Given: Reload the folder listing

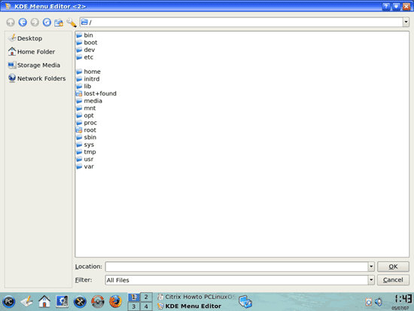Looking at the screenshot, I should (x=47, y=23).
